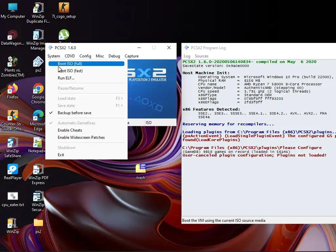Select the 7l_csgo_setup installer icon
The image size is (336, 252).
tap(64, 11)
